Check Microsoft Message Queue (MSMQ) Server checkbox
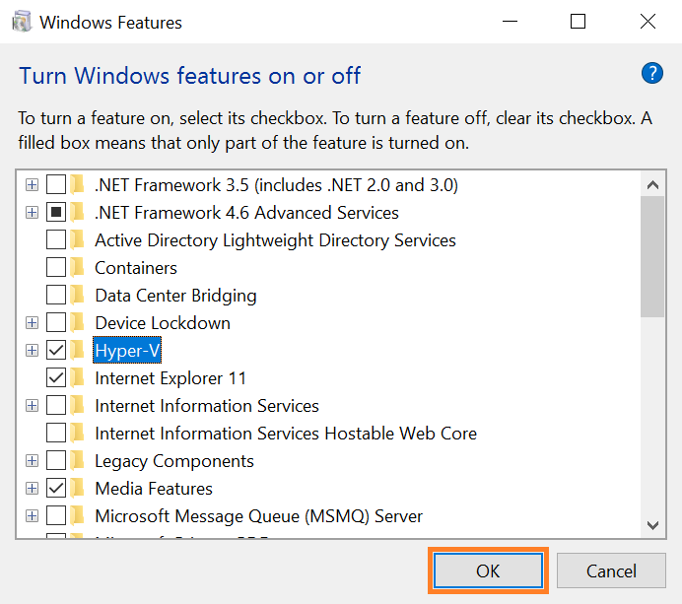Screen dimensions: 682x604 pyautogui.click(x=56, y=516)
